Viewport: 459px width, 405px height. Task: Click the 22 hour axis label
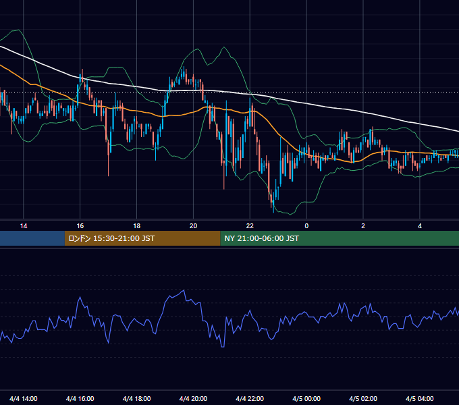click(x=250, y=226)
